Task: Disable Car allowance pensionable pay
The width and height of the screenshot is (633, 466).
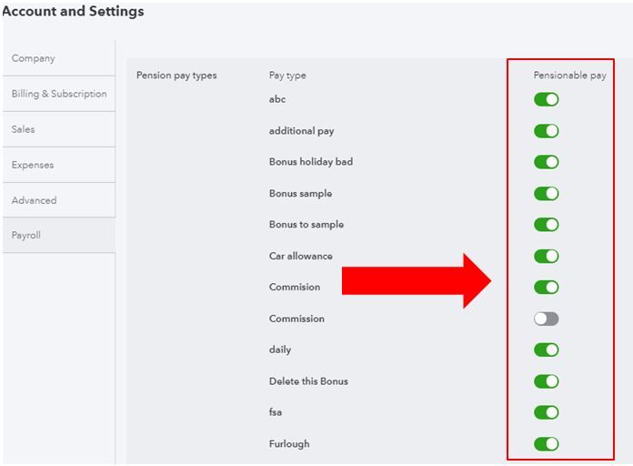Action: point(547,256)
